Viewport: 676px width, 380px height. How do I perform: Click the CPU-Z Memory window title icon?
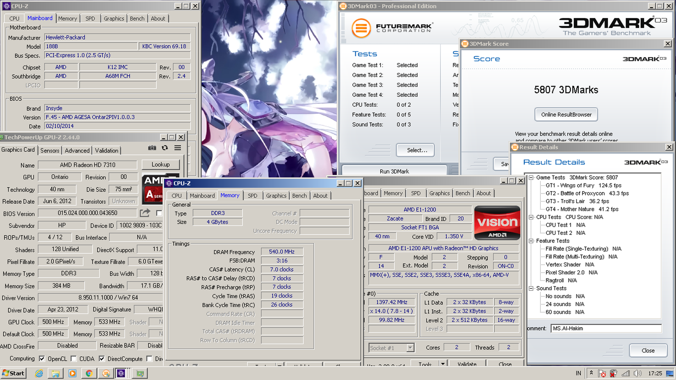pos(169,183)
